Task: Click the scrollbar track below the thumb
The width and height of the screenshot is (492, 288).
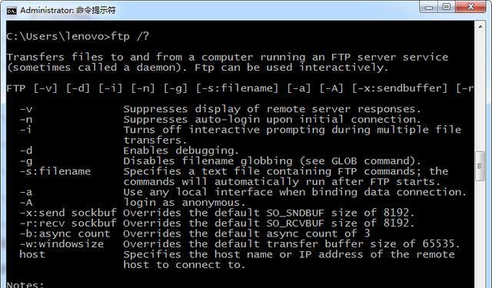Action: point(480,233)
